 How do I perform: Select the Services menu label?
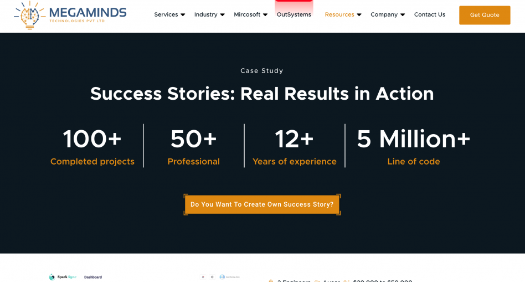pyautogui.click(x=166, y=15)
